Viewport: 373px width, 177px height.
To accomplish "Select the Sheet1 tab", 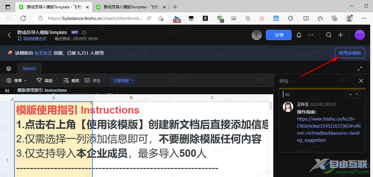I will pos(29,69).
